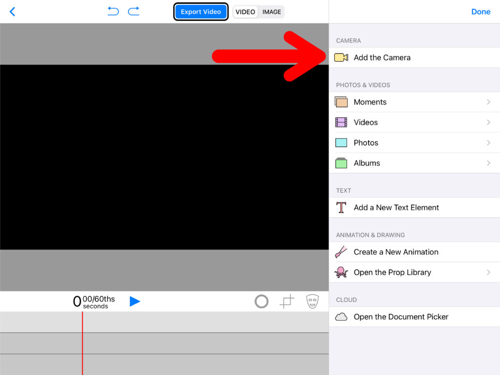Click the octopus Prop Library icon
The width and height of the screenshot is (500, 375).
[341, 272]
